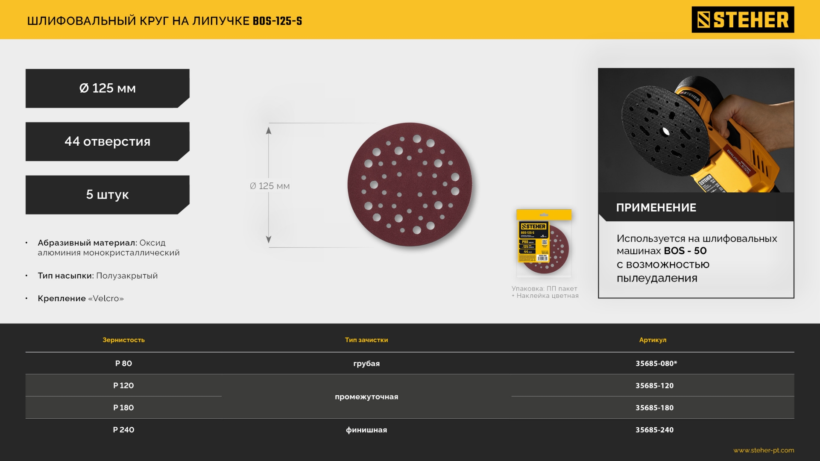820x461 pixels.
Task: Select the Ø 125 мм spec badge
Action: [x=107, y=88]
